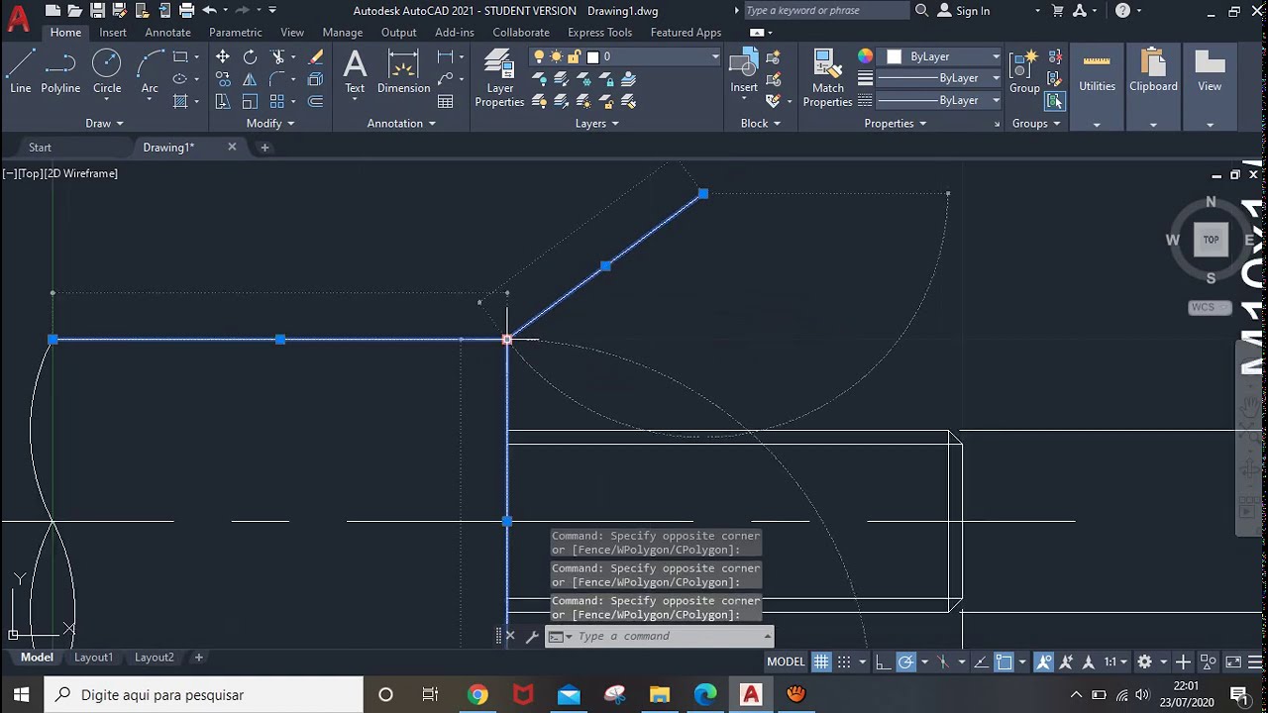Choose the Fillet tool

[278, 79]
